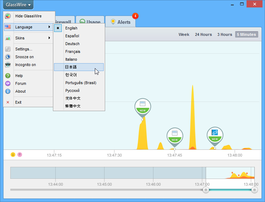Show 24 Hours time range
Image resolution: width=265 pixels, height=202 pixels.
(203, 34)
